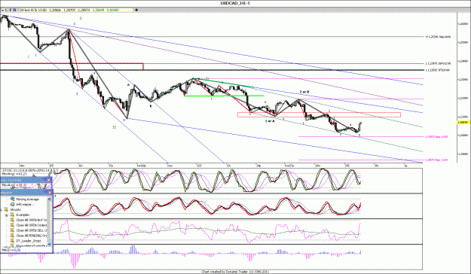Select 'Close All PENDING Orders' script
The width and height of the screenshot is (471, 274).
32,236
